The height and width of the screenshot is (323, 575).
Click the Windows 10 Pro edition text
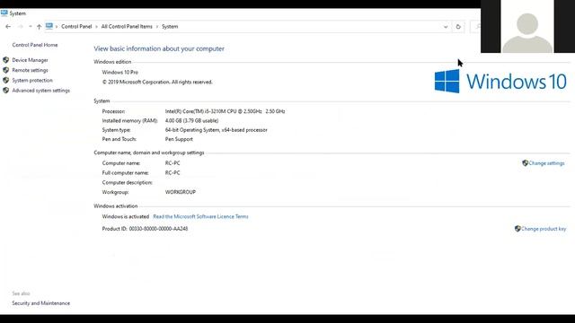[x=119, y=72]
